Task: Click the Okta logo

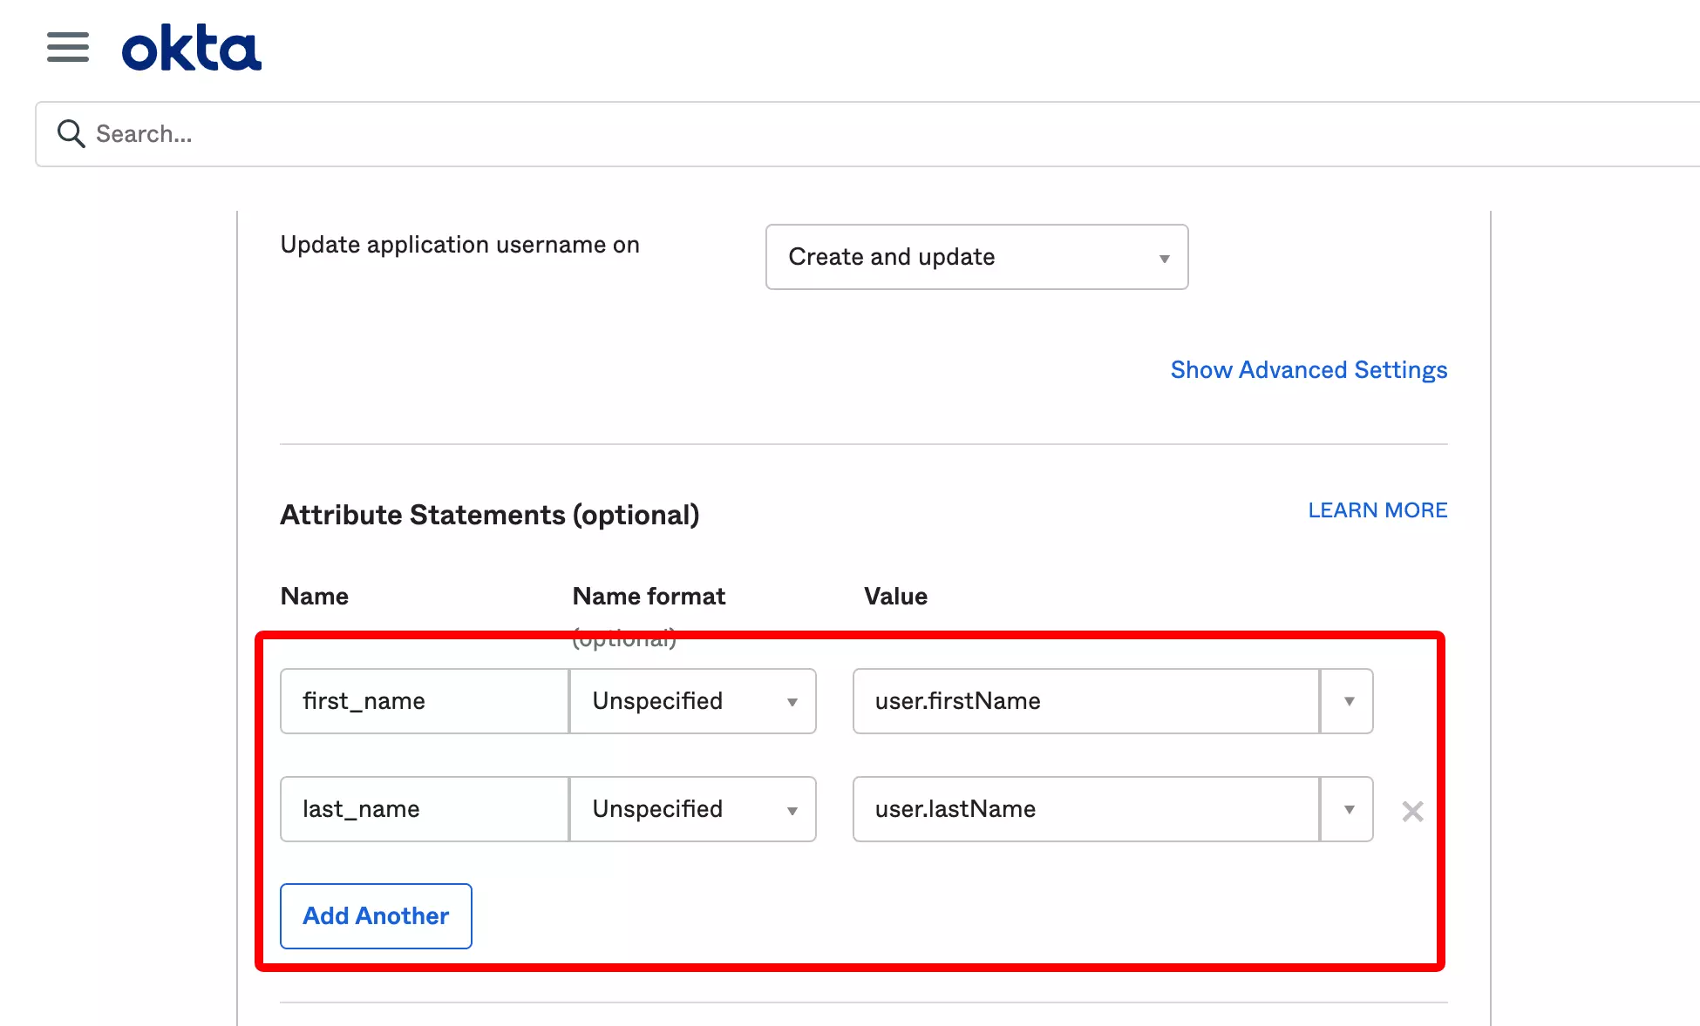Action: click(x=191, y=48)
